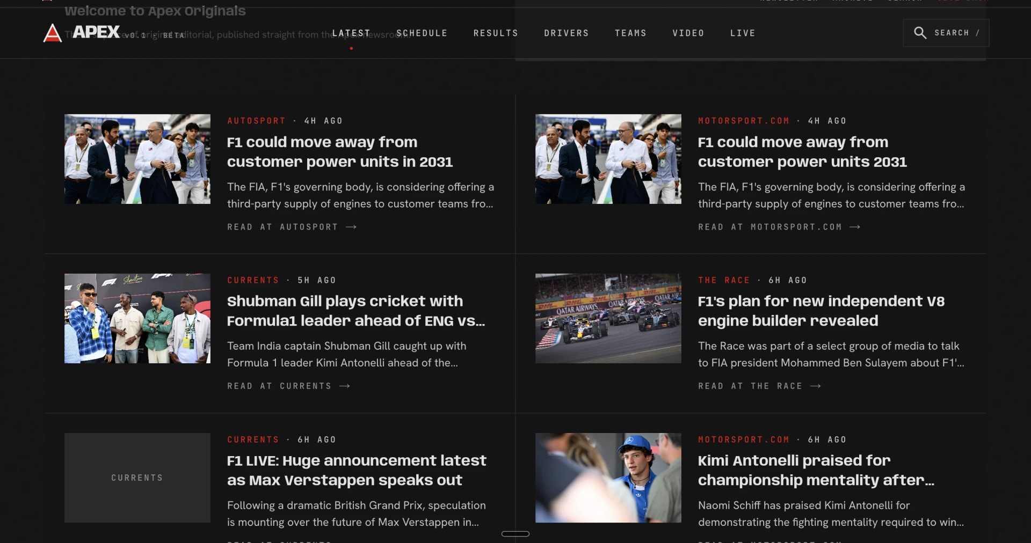Open F1's plan for new V8 engine headline
This screenshot has width=1031, height=543.
(821, 311)
